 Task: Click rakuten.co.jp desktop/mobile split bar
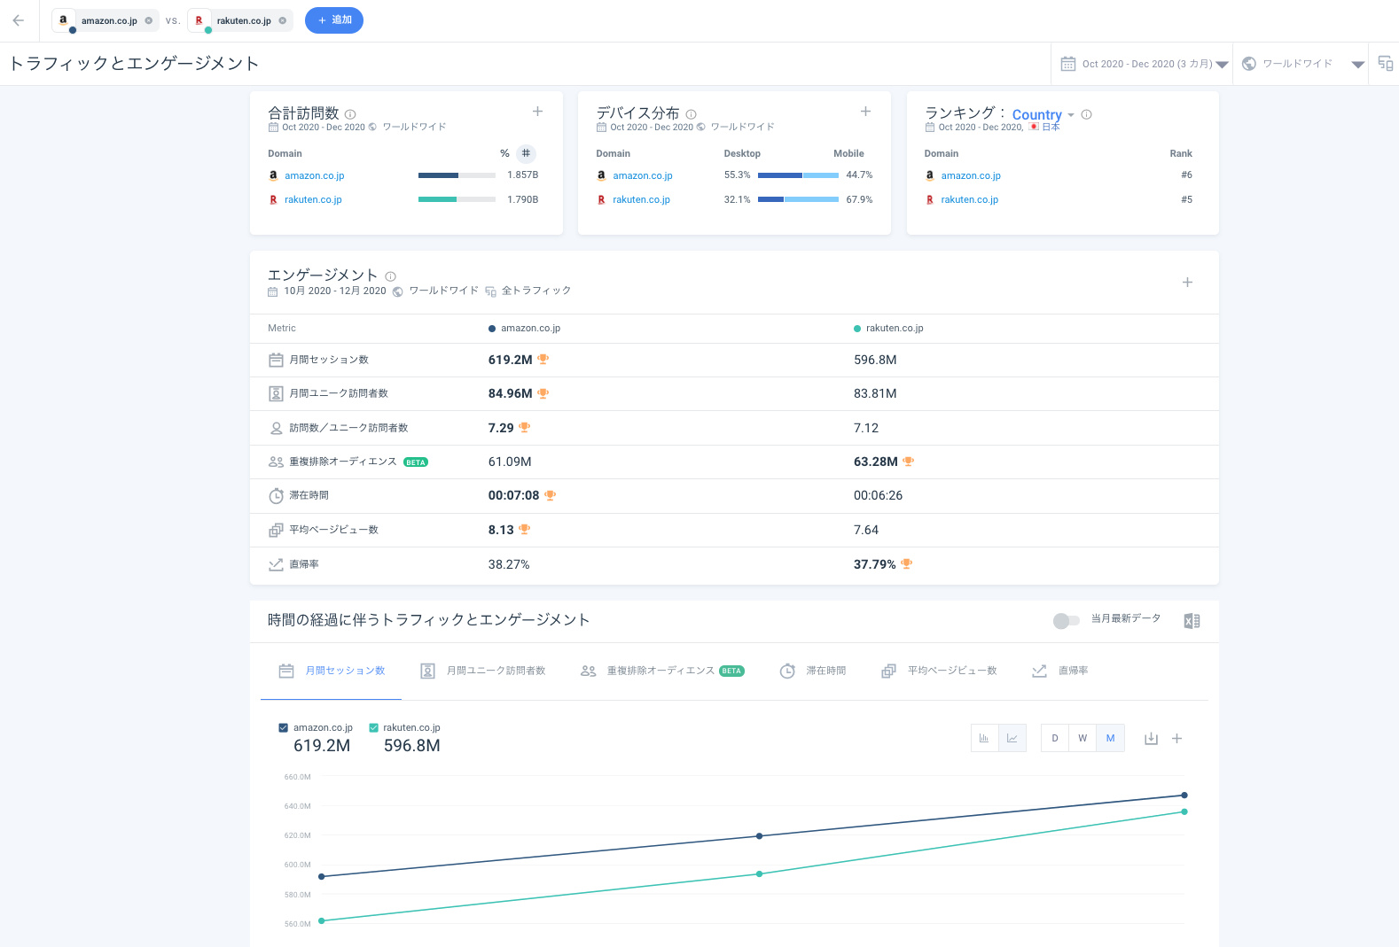tap(798, 199)
